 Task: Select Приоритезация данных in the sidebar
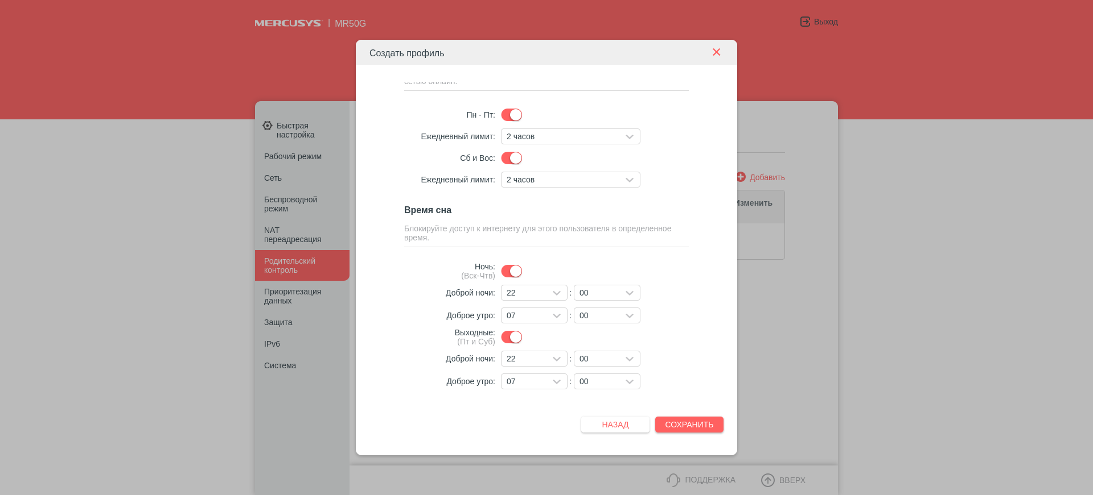pos(292,296)
